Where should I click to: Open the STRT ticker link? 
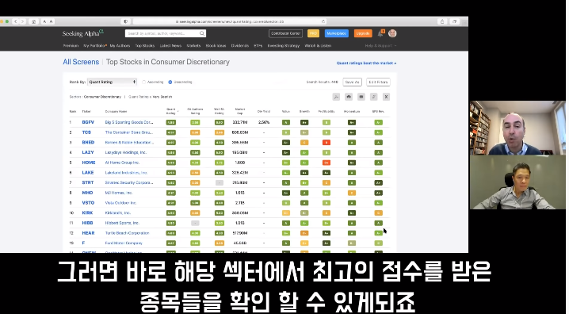tap(88, 182)
